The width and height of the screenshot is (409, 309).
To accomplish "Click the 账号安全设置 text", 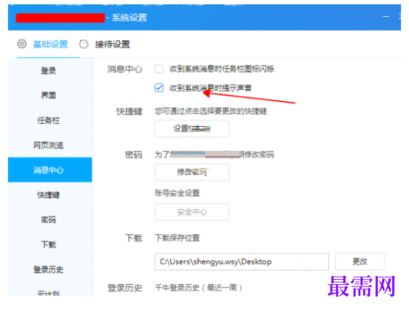I will tap(177, 193).
